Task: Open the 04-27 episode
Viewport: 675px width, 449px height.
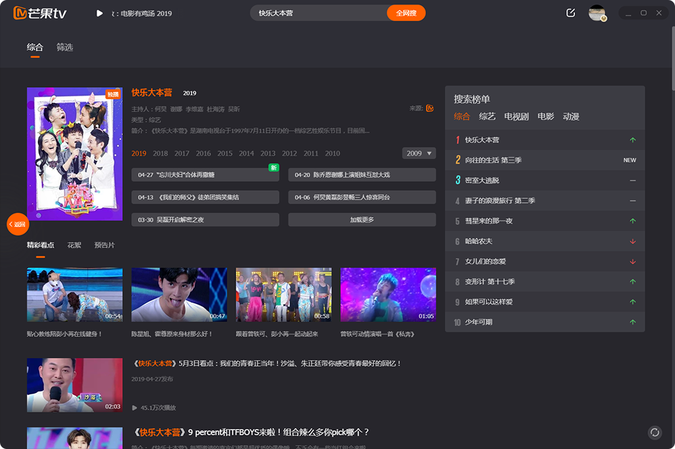Action: tap(205, 175)
